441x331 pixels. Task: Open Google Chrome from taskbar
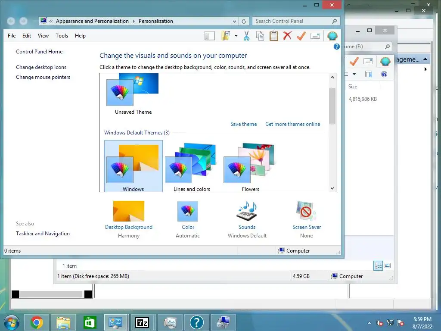tap(37, 322)
